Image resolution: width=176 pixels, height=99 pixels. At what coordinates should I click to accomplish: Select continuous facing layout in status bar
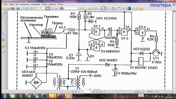144,92
